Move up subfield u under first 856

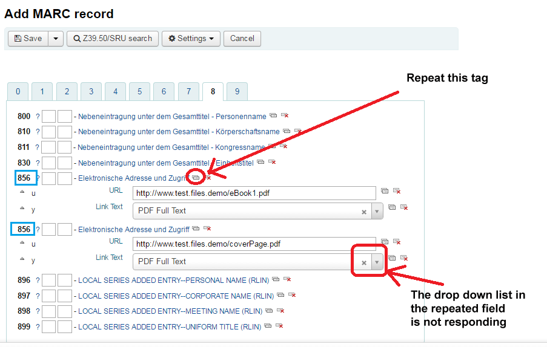tap(22, 191)
